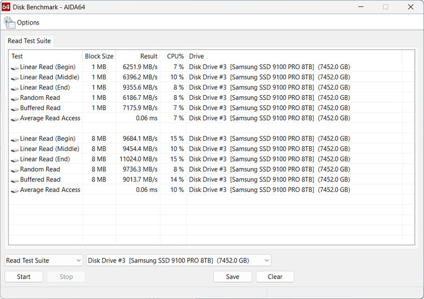Click the CPU% column header

[173, 56]
